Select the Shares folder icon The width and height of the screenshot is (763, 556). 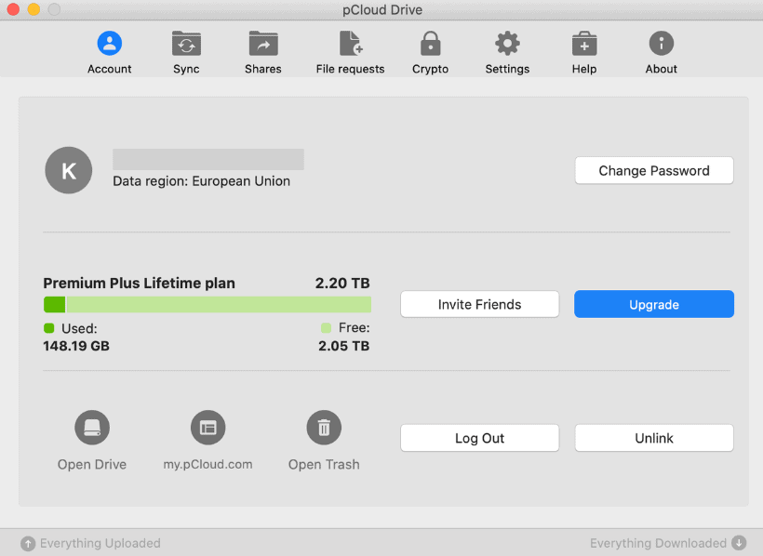click(x=263, y=44)
